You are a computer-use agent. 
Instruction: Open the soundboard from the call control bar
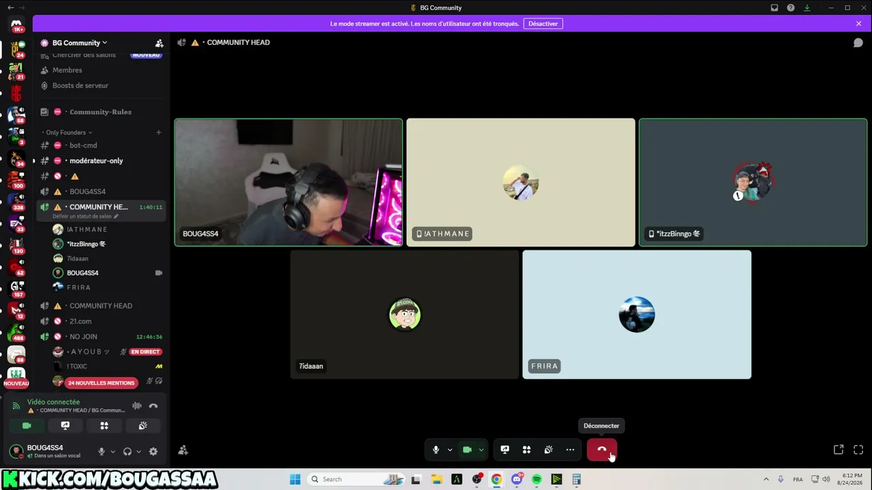coord(548,450)
